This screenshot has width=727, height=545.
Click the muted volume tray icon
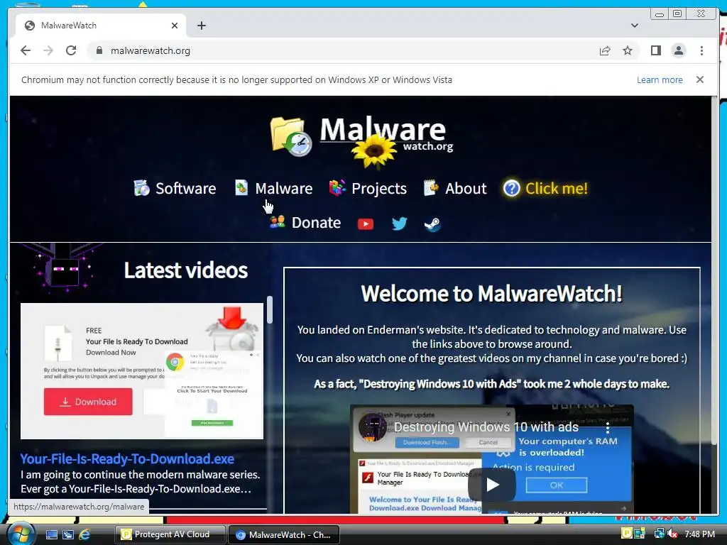tap(672, 534)
